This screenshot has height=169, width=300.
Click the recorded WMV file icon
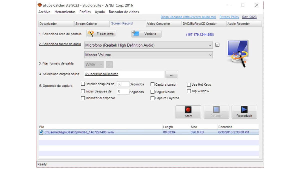tap(41, 132)
